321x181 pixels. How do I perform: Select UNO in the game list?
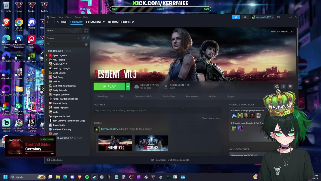pyautogui.click(x=55, y=134)
